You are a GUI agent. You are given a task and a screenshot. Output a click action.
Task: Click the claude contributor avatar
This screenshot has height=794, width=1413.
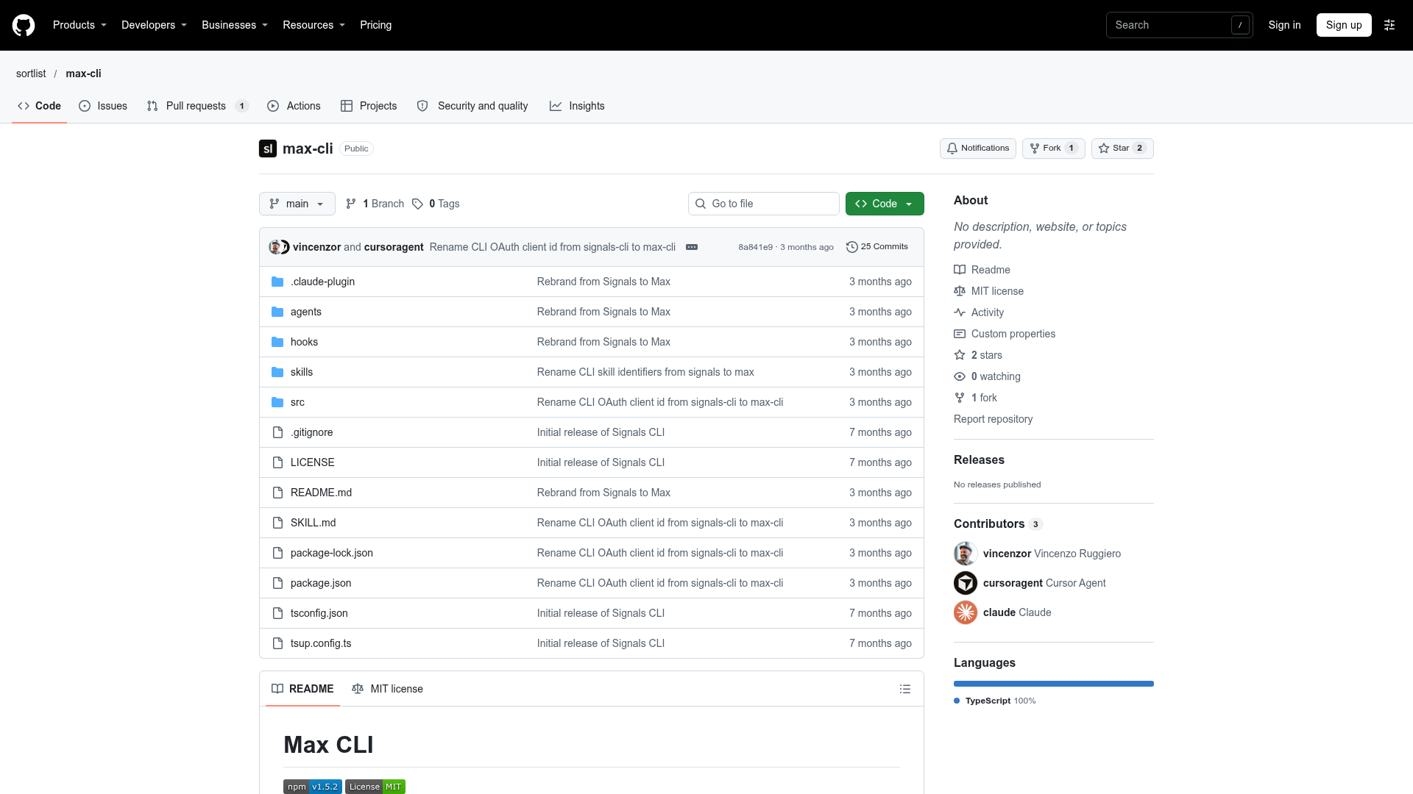(966, 612)
